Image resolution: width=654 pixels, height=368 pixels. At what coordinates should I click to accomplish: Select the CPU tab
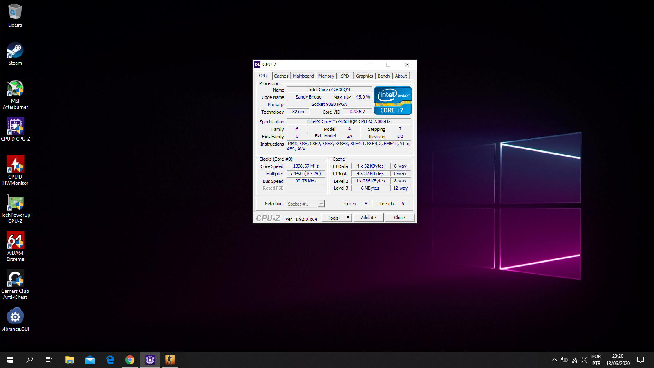point(263,76)
